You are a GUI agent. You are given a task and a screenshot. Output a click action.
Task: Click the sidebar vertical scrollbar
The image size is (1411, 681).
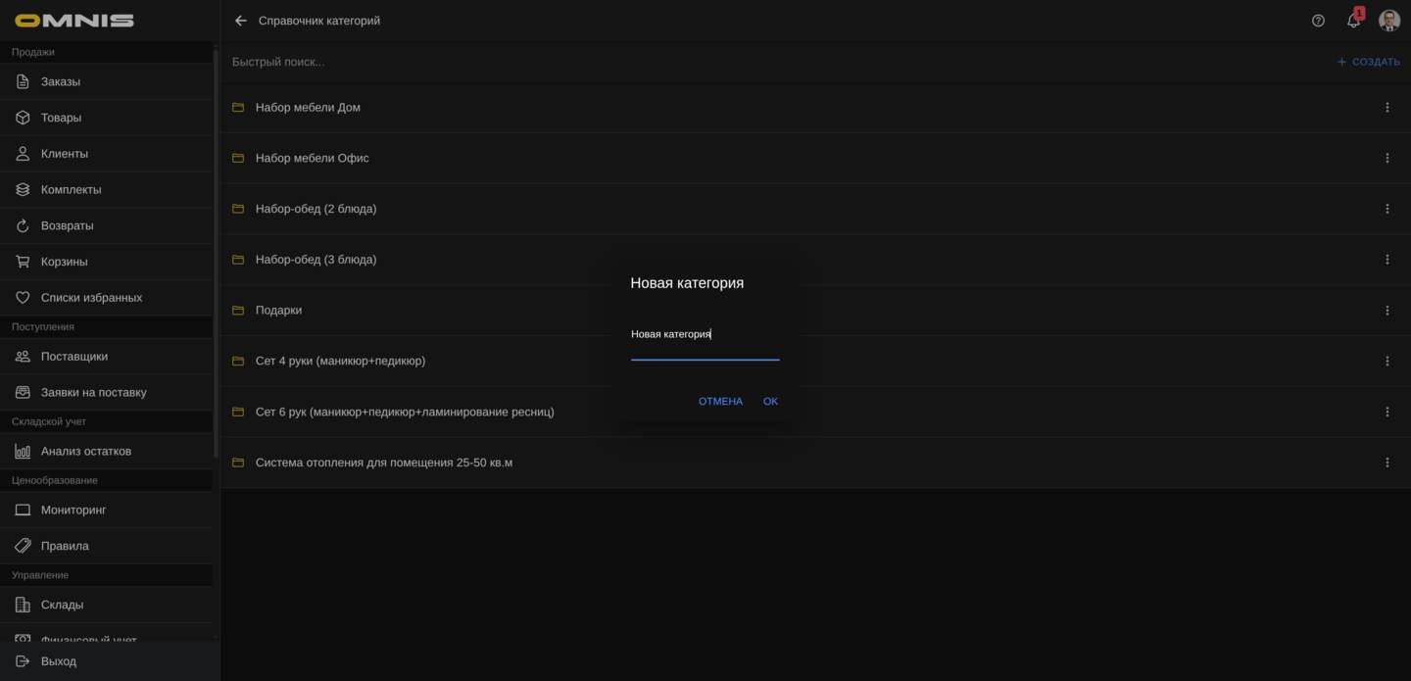[x=216, y=255]
